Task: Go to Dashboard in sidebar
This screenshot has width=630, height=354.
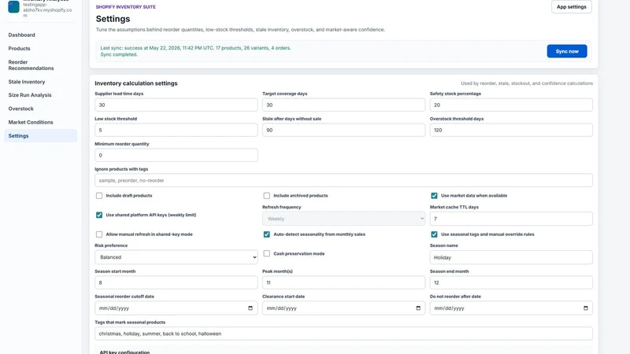Action: (x=22, y=35)
